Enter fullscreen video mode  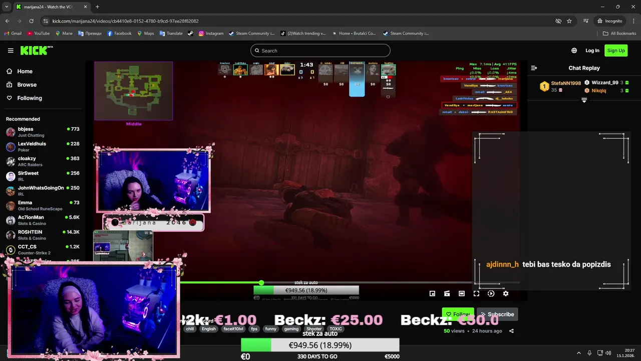(476, 294)
